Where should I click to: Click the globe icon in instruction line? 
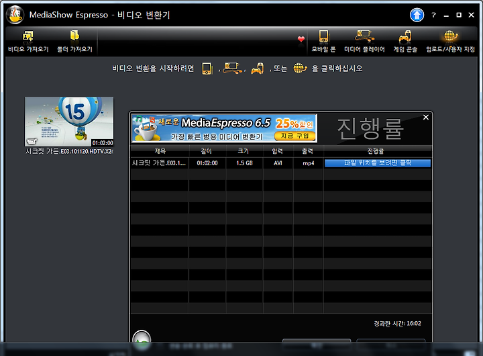[x=300, y=68]
